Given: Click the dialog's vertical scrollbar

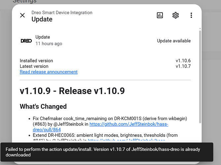Looking at the screenshot, I should tap(200, 77).
